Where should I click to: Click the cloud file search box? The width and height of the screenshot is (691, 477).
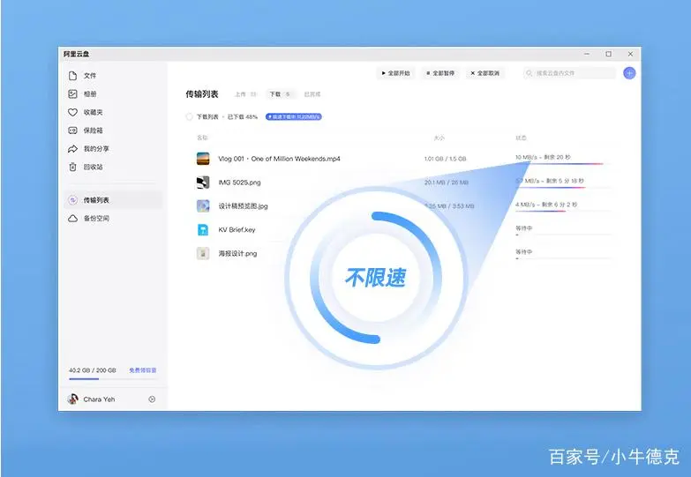click(569, 73)
